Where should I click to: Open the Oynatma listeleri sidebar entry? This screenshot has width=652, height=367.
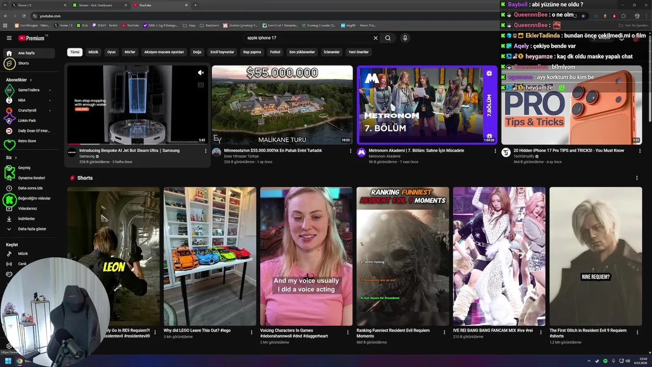click(31, 178)
